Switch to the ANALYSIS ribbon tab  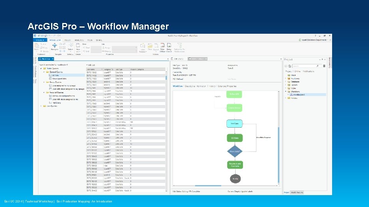click(x=79, y=40)
